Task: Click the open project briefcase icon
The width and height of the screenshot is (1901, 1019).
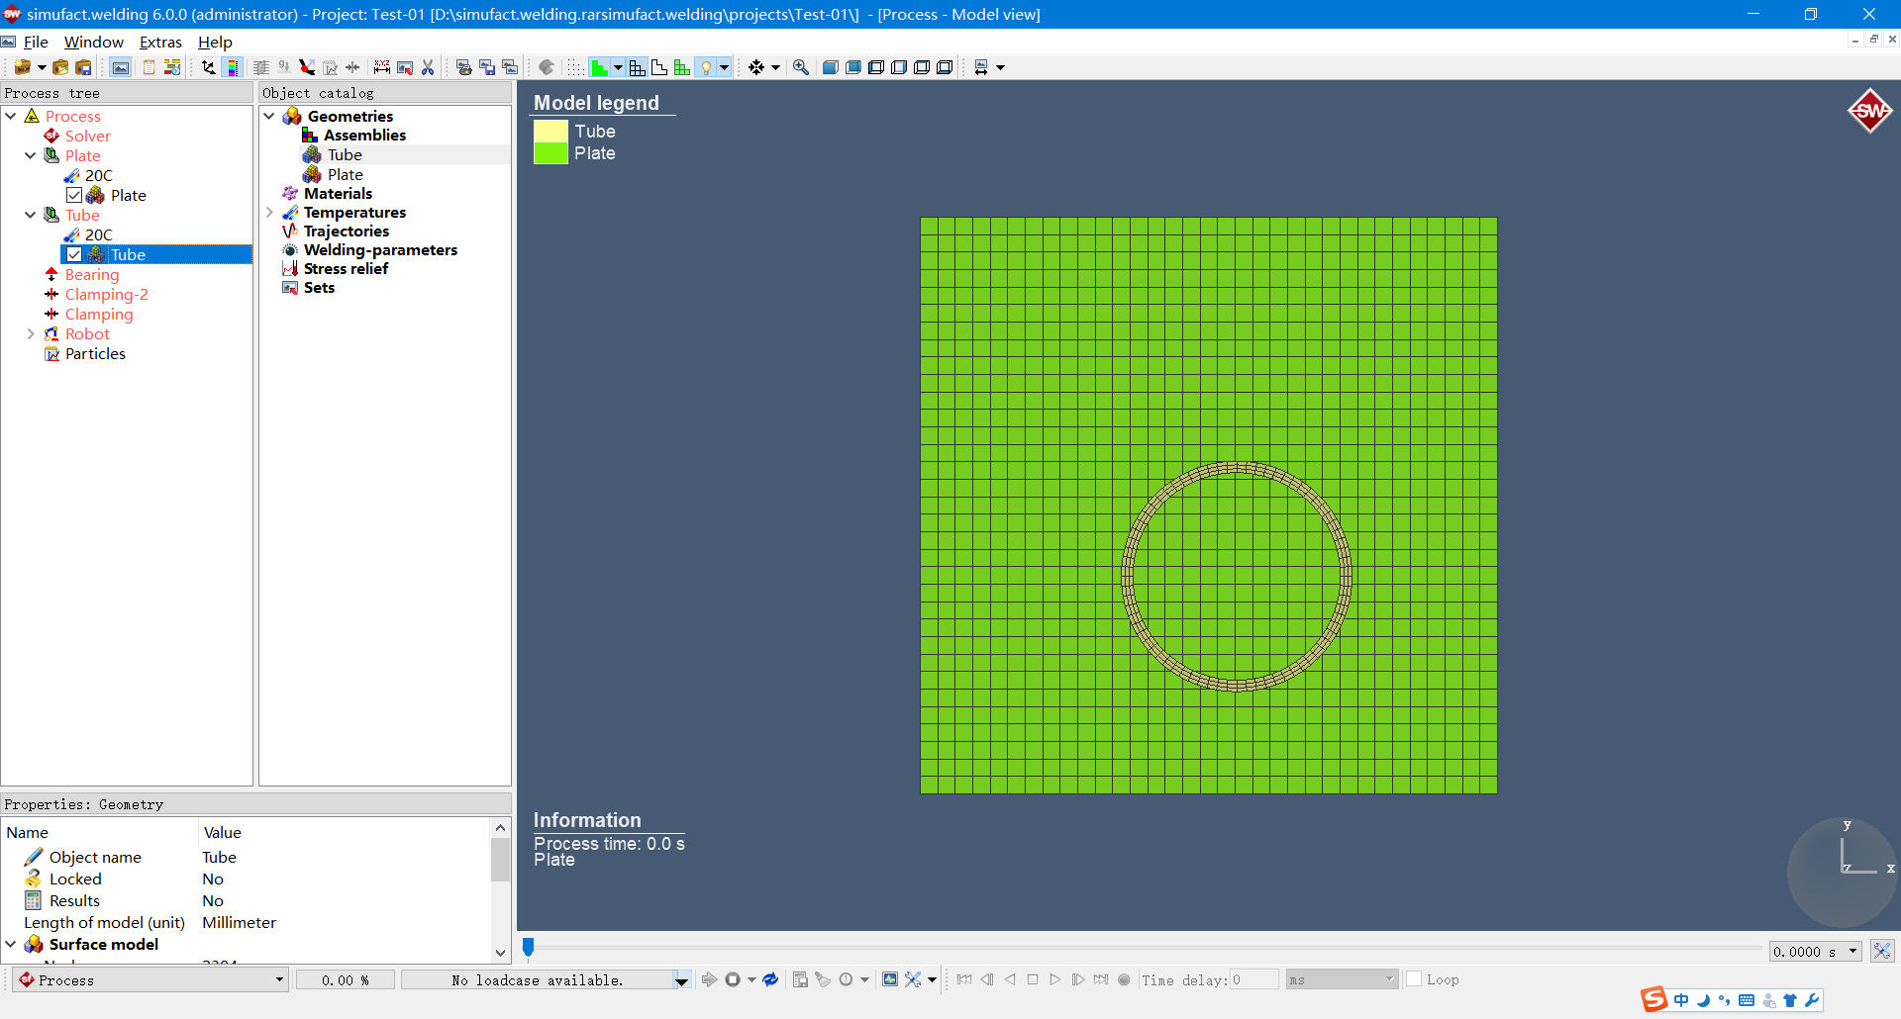Action: [60, 67]
